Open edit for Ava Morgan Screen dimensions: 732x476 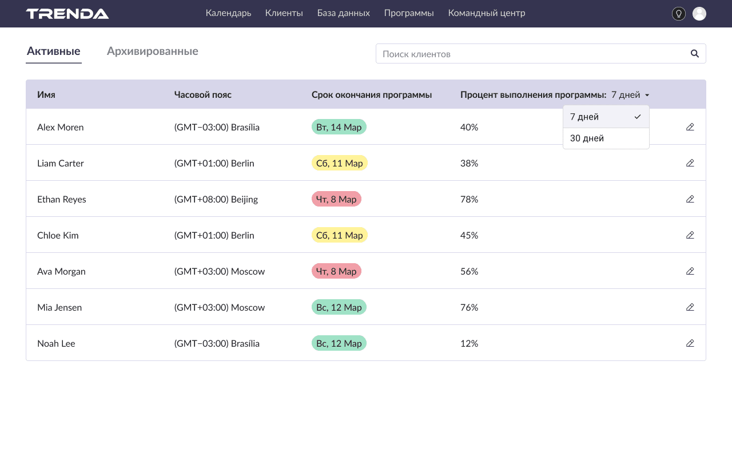tap(690, 271)
